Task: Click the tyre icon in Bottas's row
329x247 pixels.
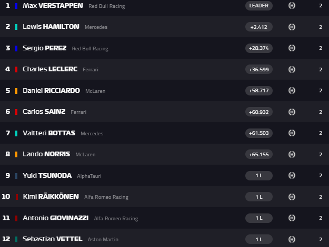Action: [x=292, y=133]
